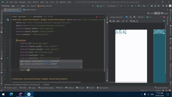Viewport: 172px width, 97px height.
Task: Open the Pixel device preview dropdown
Action: coord(141,17)
